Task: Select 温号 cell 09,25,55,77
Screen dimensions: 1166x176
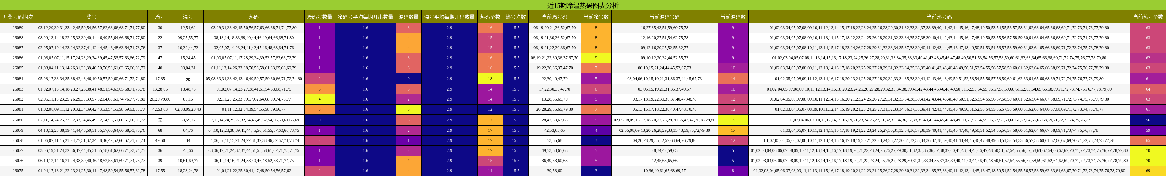Action: click(x=188, y=38)
